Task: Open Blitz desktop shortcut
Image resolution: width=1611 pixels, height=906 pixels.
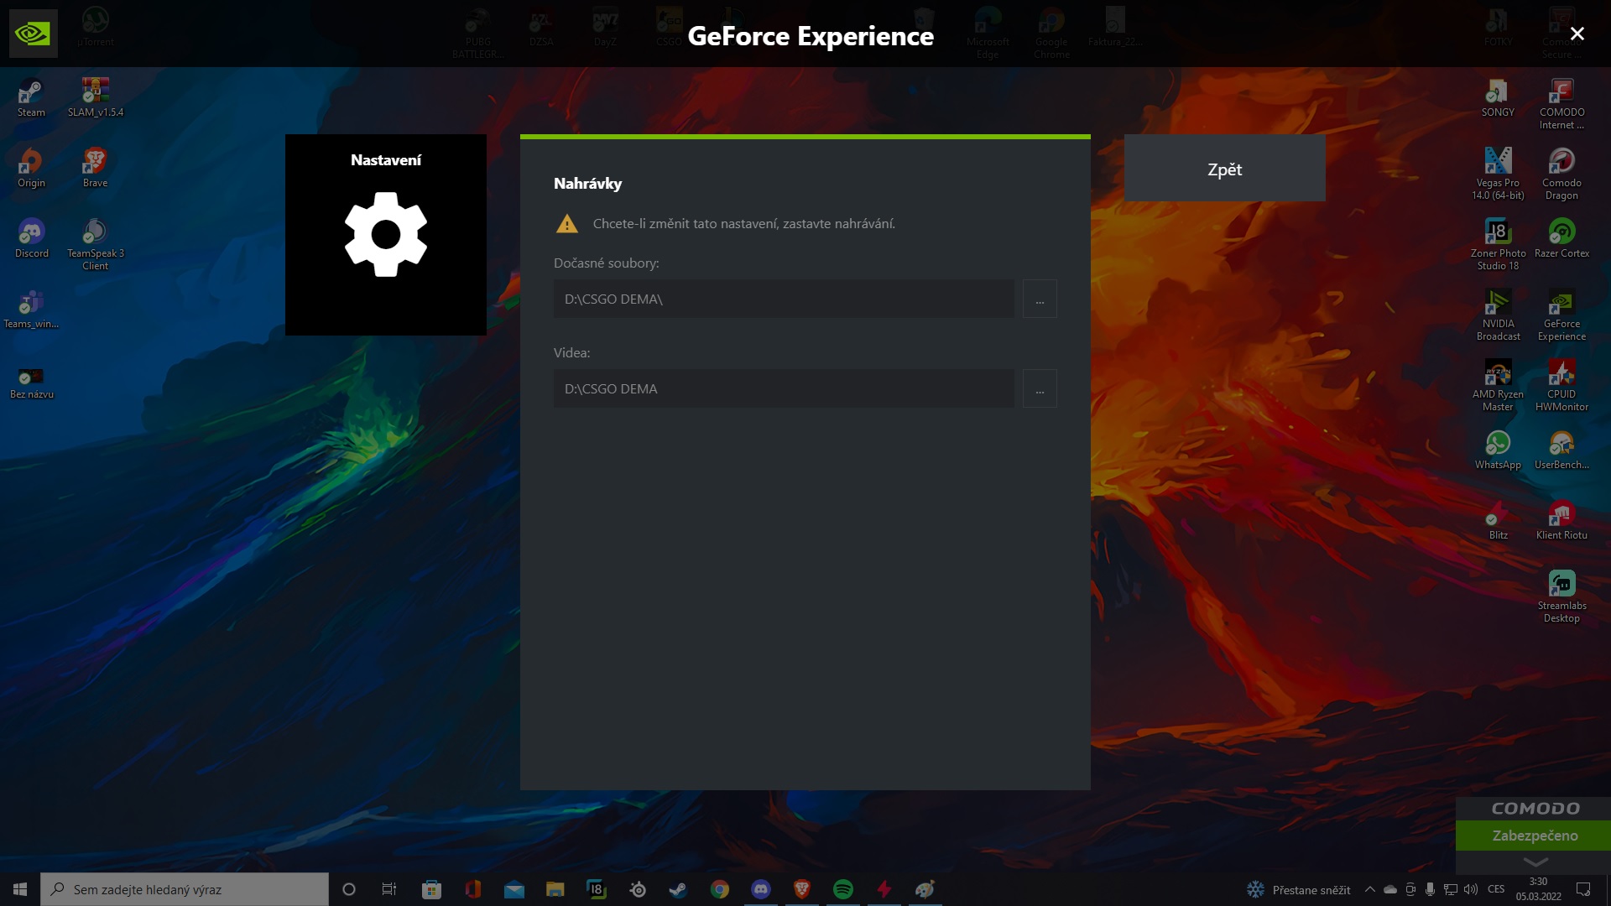Action: 1498,520
